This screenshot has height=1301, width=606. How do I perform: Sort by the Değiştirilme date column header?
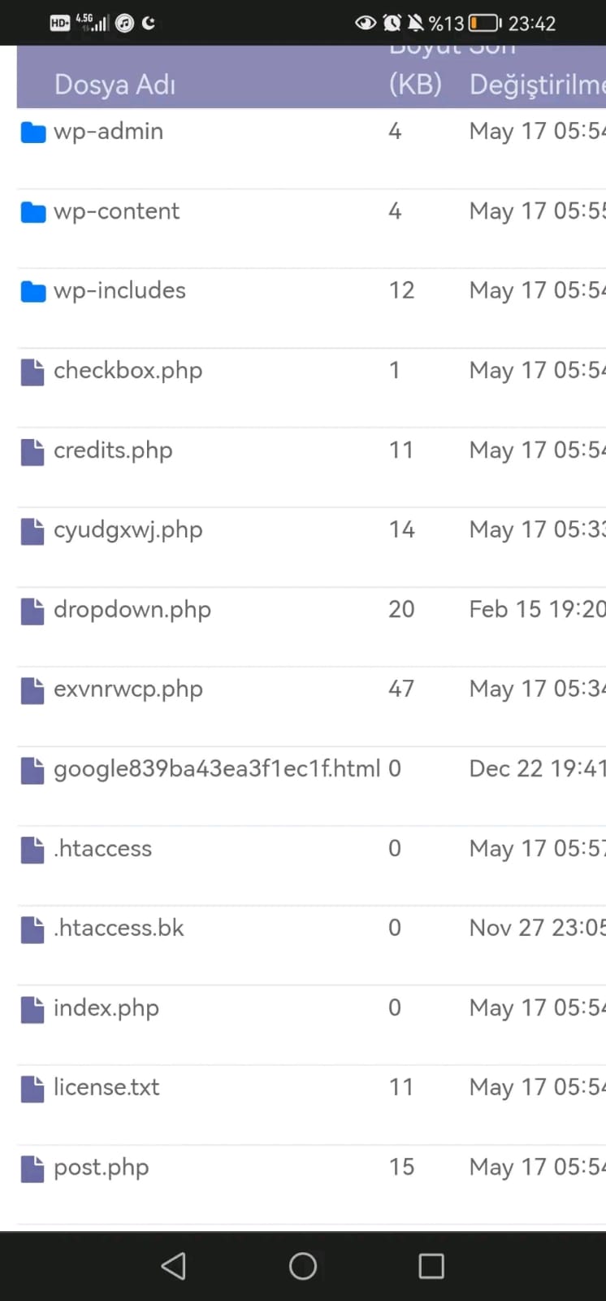tap(537, 85)
